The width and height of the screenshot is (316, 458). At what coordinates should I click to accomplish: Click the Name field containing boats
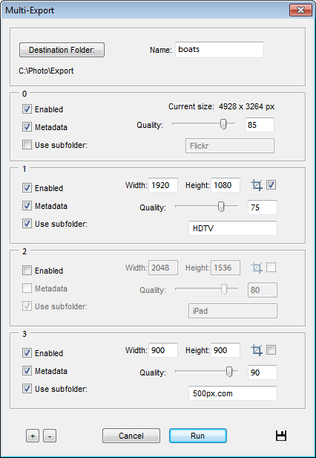[x=220, y=50]
